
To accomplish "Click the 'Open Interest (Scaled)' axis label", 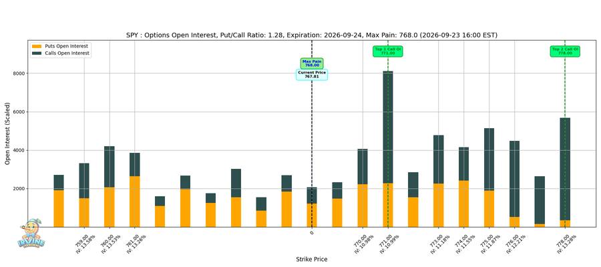I will 7,133.
